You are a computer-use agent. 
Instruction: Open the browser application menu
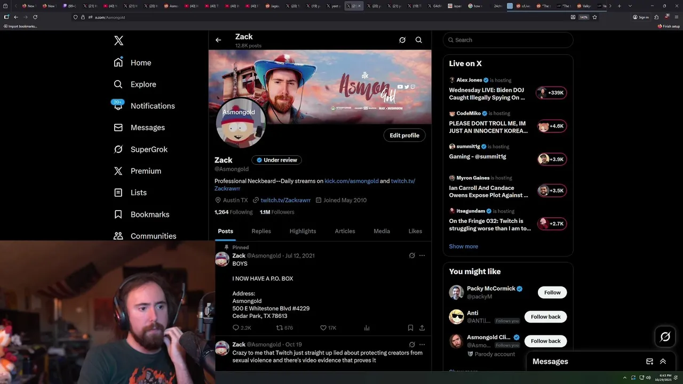pyautogui.click(x=676, y=17)
